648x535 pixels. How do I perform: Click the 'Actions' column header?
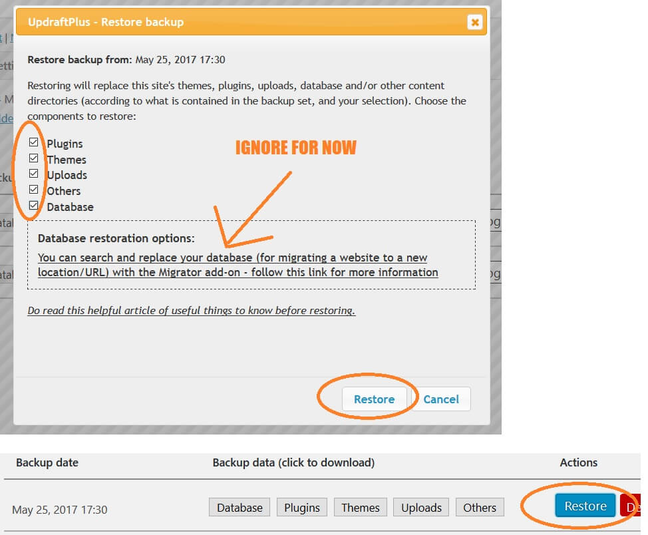point(579,462)
